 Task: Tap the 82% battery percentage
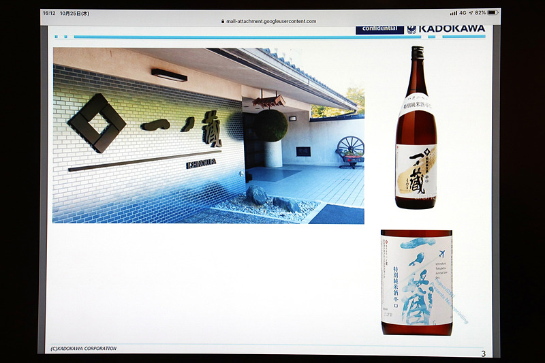coord(480,12)
